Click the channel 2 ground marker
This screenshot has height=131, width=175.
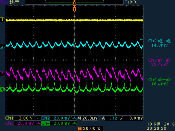pyautogui.click(x=3, y=46)
